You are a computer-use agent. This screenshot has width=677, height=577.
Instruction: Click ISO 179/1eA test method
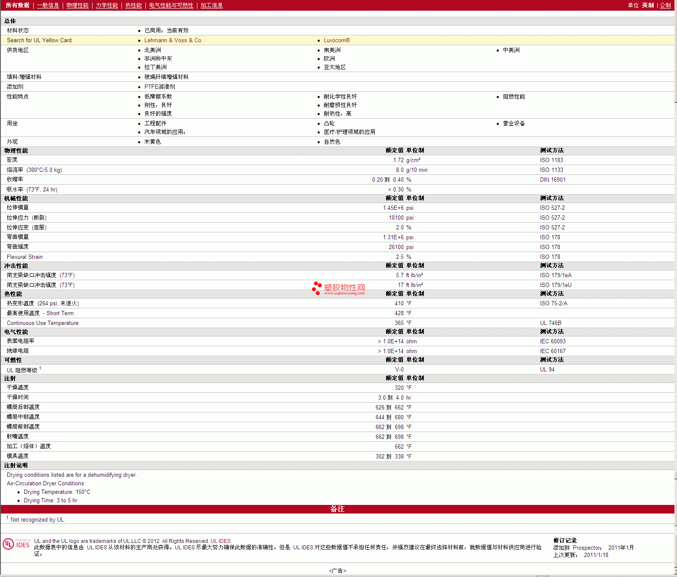556,275
